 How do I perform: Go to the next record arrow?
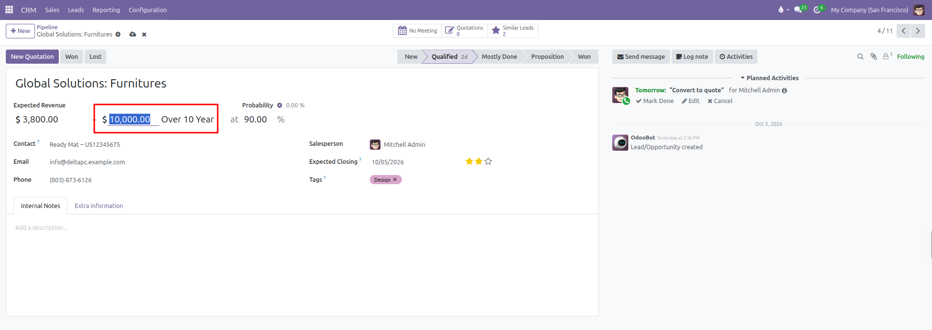tap(918, 31)
